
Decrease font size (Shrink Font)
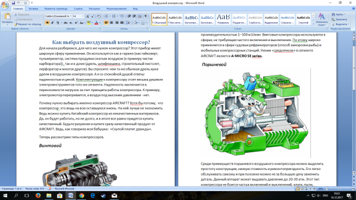point(93,16)
